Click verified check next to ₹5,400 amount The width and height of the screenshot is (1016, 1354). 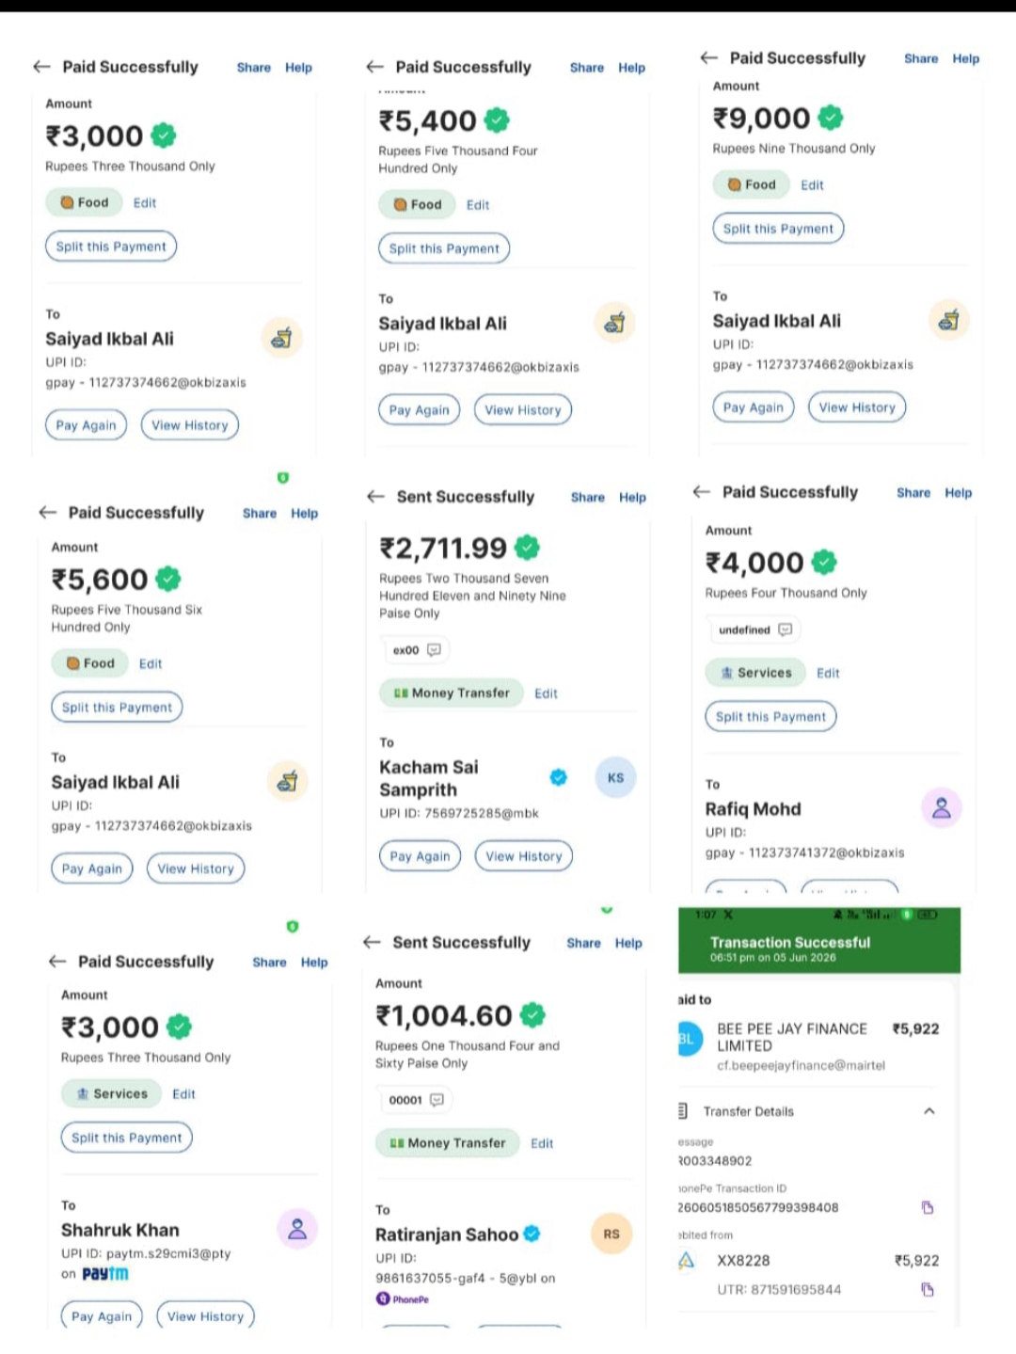[x=497, y=120]
